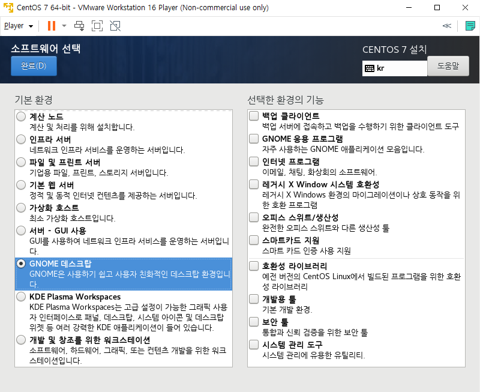The image size is (480, 392).
Task: Click the text '최소 가상화 호스트입니다.'
Action: (73, 218)
